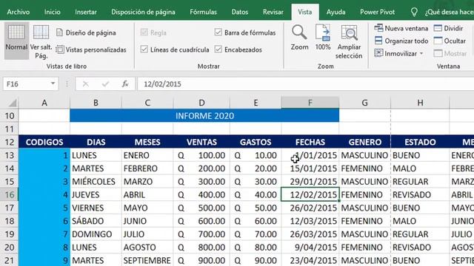Switch to the Inicio tab
The height and width of the screenshot is (266, 474).
(53, 12)
